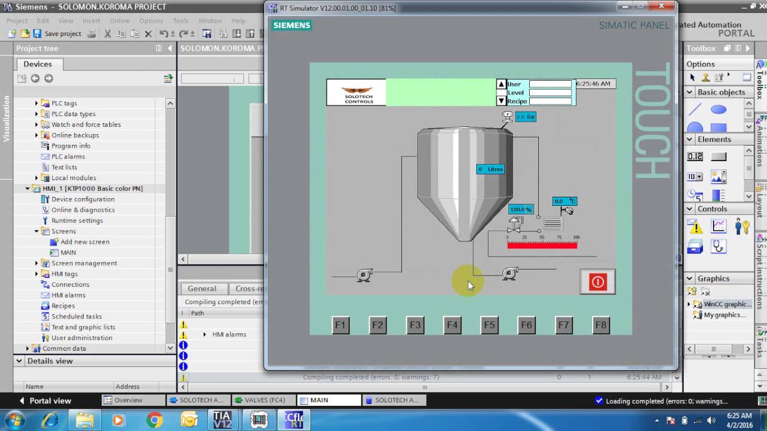
Task: Click the Recipe field on panel
Action: pos(550,101)
